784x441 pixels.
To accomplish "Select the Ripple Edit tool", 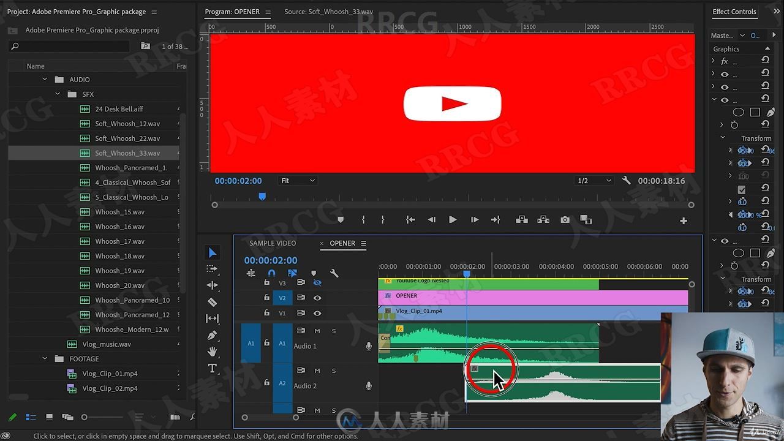I will 212,285.
